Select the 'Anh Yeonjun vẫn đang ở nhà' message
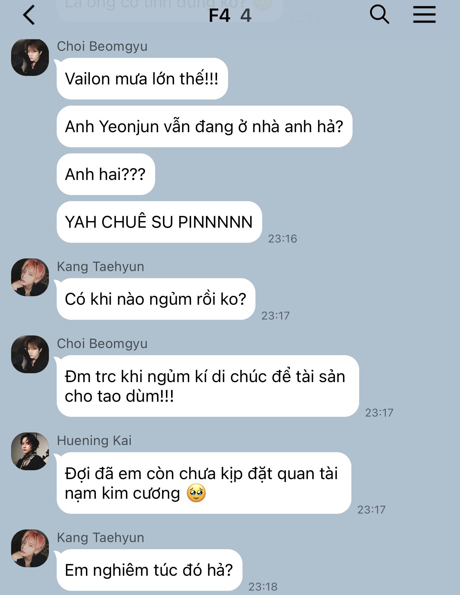This screenshot has width=460, height=595. point(204,127)
